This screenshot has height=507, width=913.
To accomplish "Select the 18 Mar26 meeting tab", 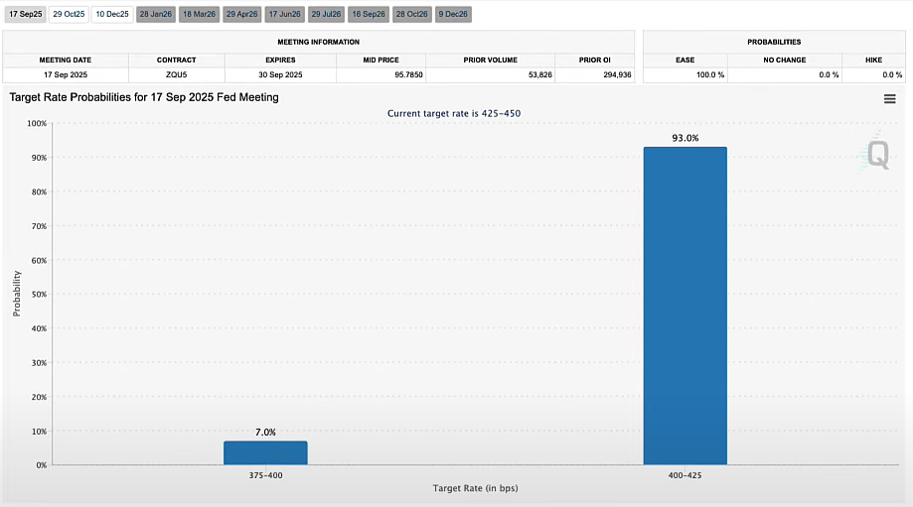I will pyautogui.click(x=199, y=14).
